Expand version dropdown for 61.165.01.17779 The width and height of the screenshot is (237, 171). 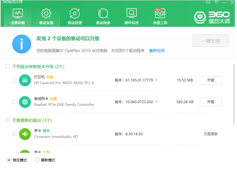(x=156, y=80)
